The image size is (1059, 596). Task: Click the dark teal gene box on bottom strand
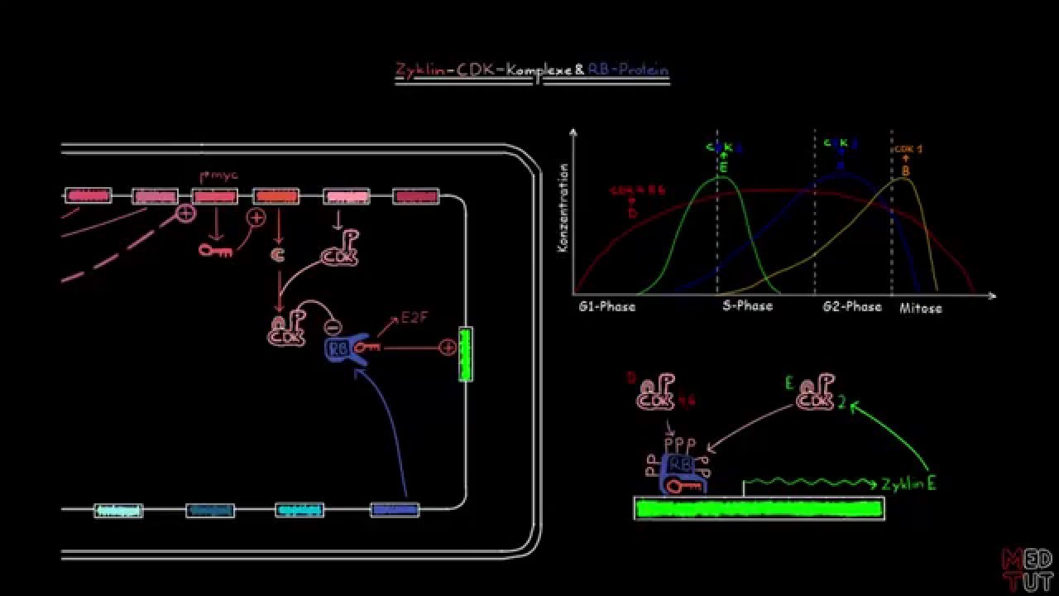pyautogui.click(x=210, y=511)
